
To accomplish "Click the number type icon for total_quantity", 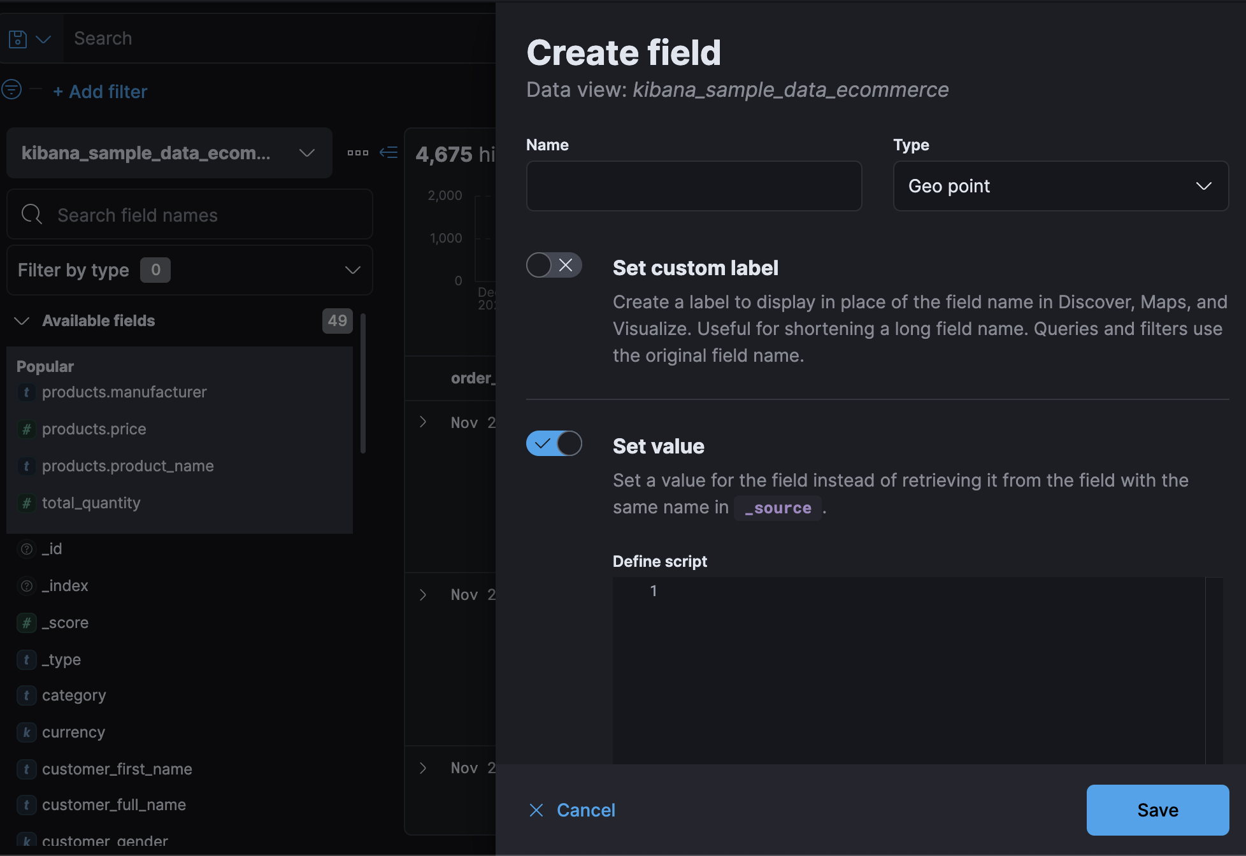I will click(26, 503).
